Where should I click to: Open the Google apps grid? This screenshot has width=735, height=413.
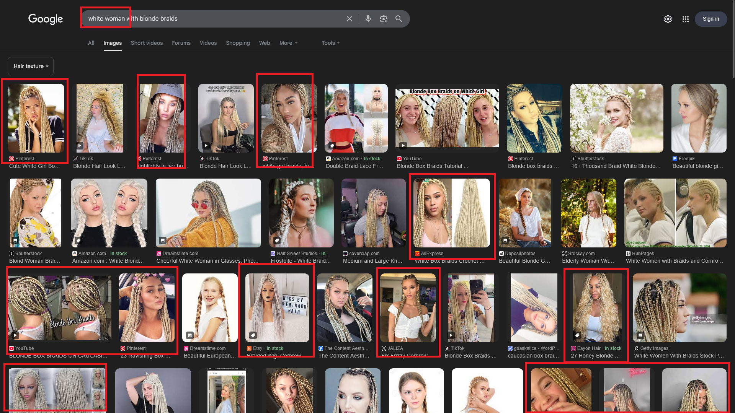(685, 19)
